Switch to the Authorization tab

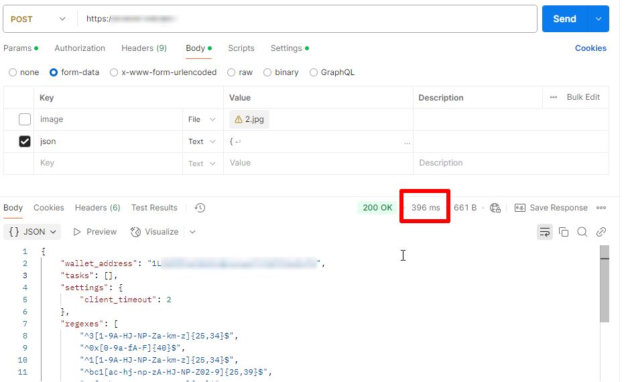pos(80,48)
